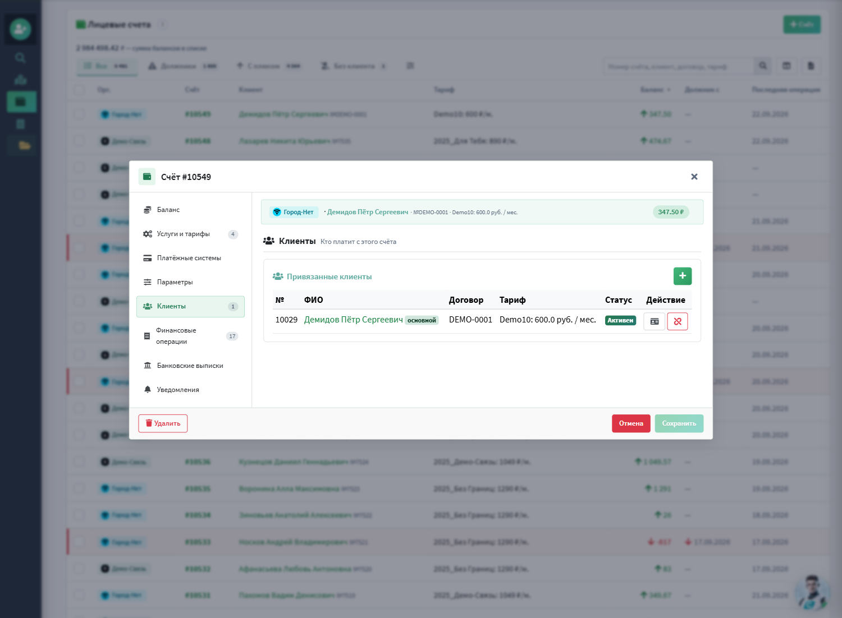Click the Активен status badge

pyautogui.click(x=620, y=320)
